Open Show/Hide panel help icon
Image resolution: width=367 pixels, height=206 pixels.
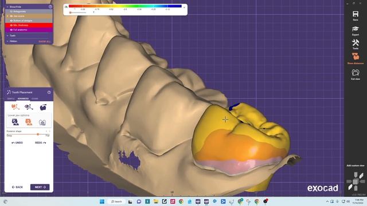click(x=50, y=7)
